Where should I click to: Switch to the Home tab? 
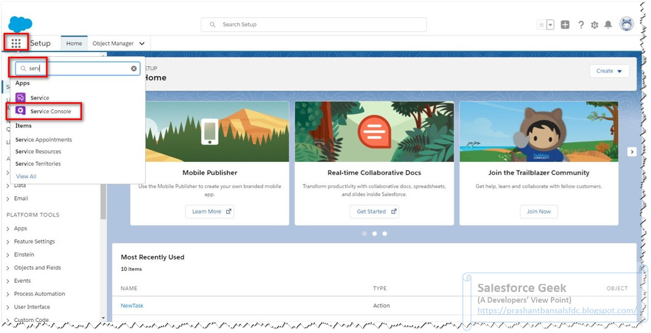(74, 44)
